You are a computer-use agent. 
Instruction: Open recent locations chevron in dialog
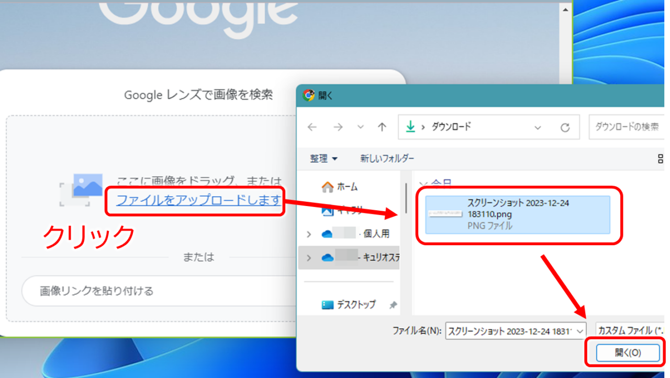pyautogui.click(x=361, y=127)
